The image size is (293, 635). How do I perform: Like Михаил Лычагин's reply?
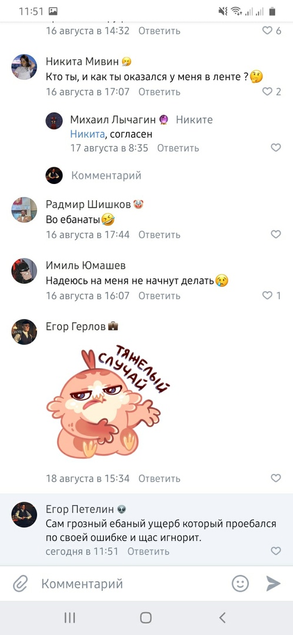coord(275,148)
